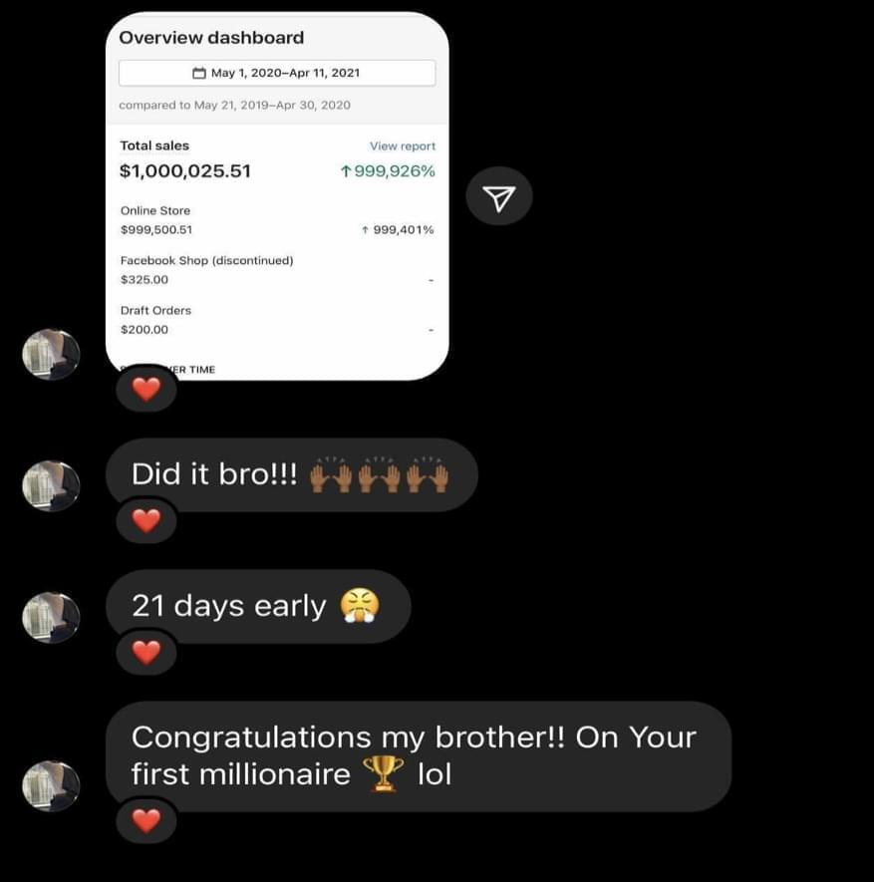Tap heart reaction under 'Did it bro!!!'
Screen dimensions: 874x882
coord(146,520)
